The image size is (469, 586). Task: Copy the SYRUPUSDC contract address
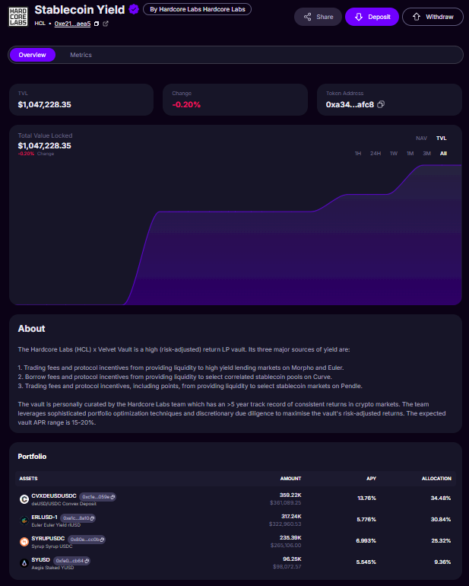102,540
